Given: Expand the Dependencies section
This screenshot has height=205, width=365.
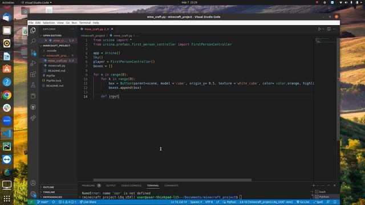Looking at the screenshot, I should (52, 197).
